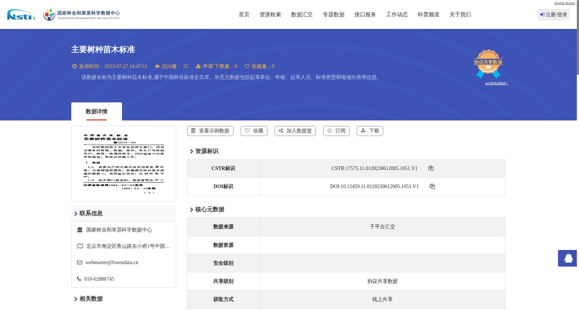Click the chevron icon beside 资源标识
579x310 pixels.
191,151
